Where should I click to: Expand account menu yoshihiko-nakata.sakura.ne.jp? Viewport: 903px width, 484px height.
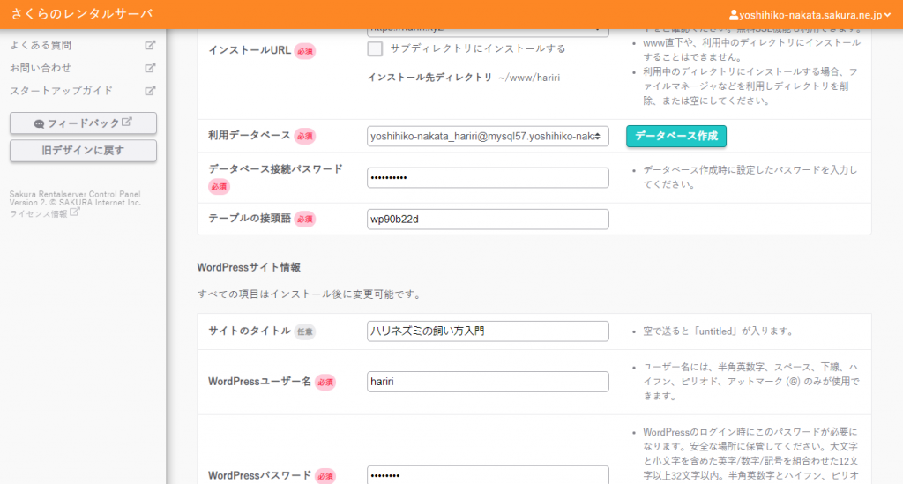point(810,15)
